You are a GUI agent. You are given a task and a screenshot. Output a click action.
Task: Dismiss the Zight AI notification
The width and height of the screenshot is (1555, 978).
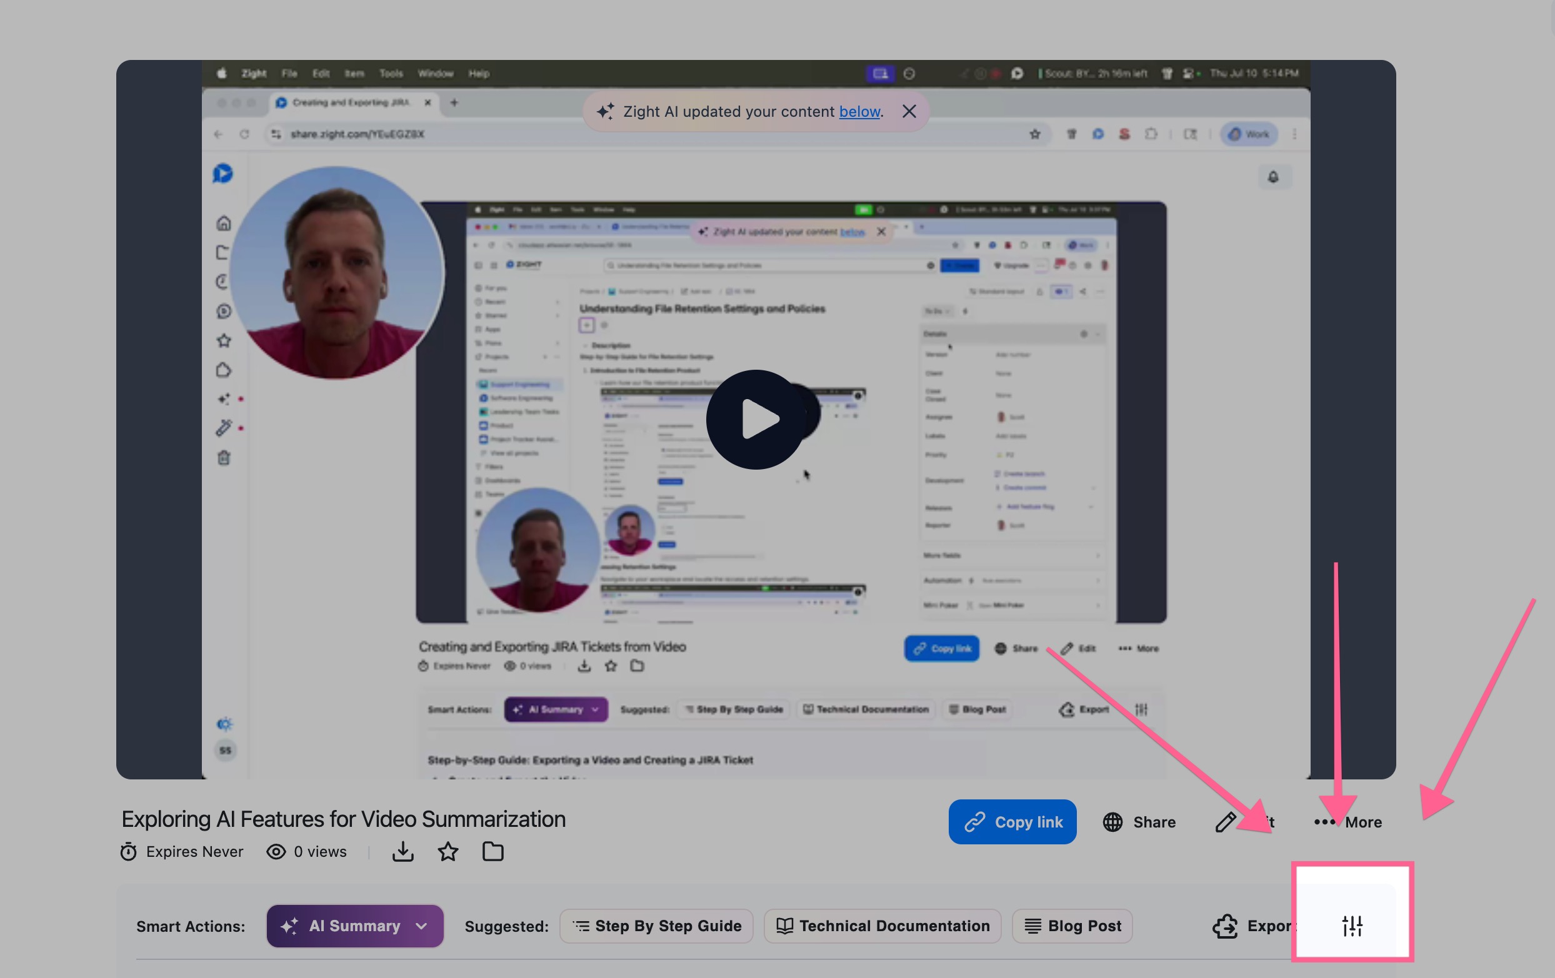click(909, 112)
